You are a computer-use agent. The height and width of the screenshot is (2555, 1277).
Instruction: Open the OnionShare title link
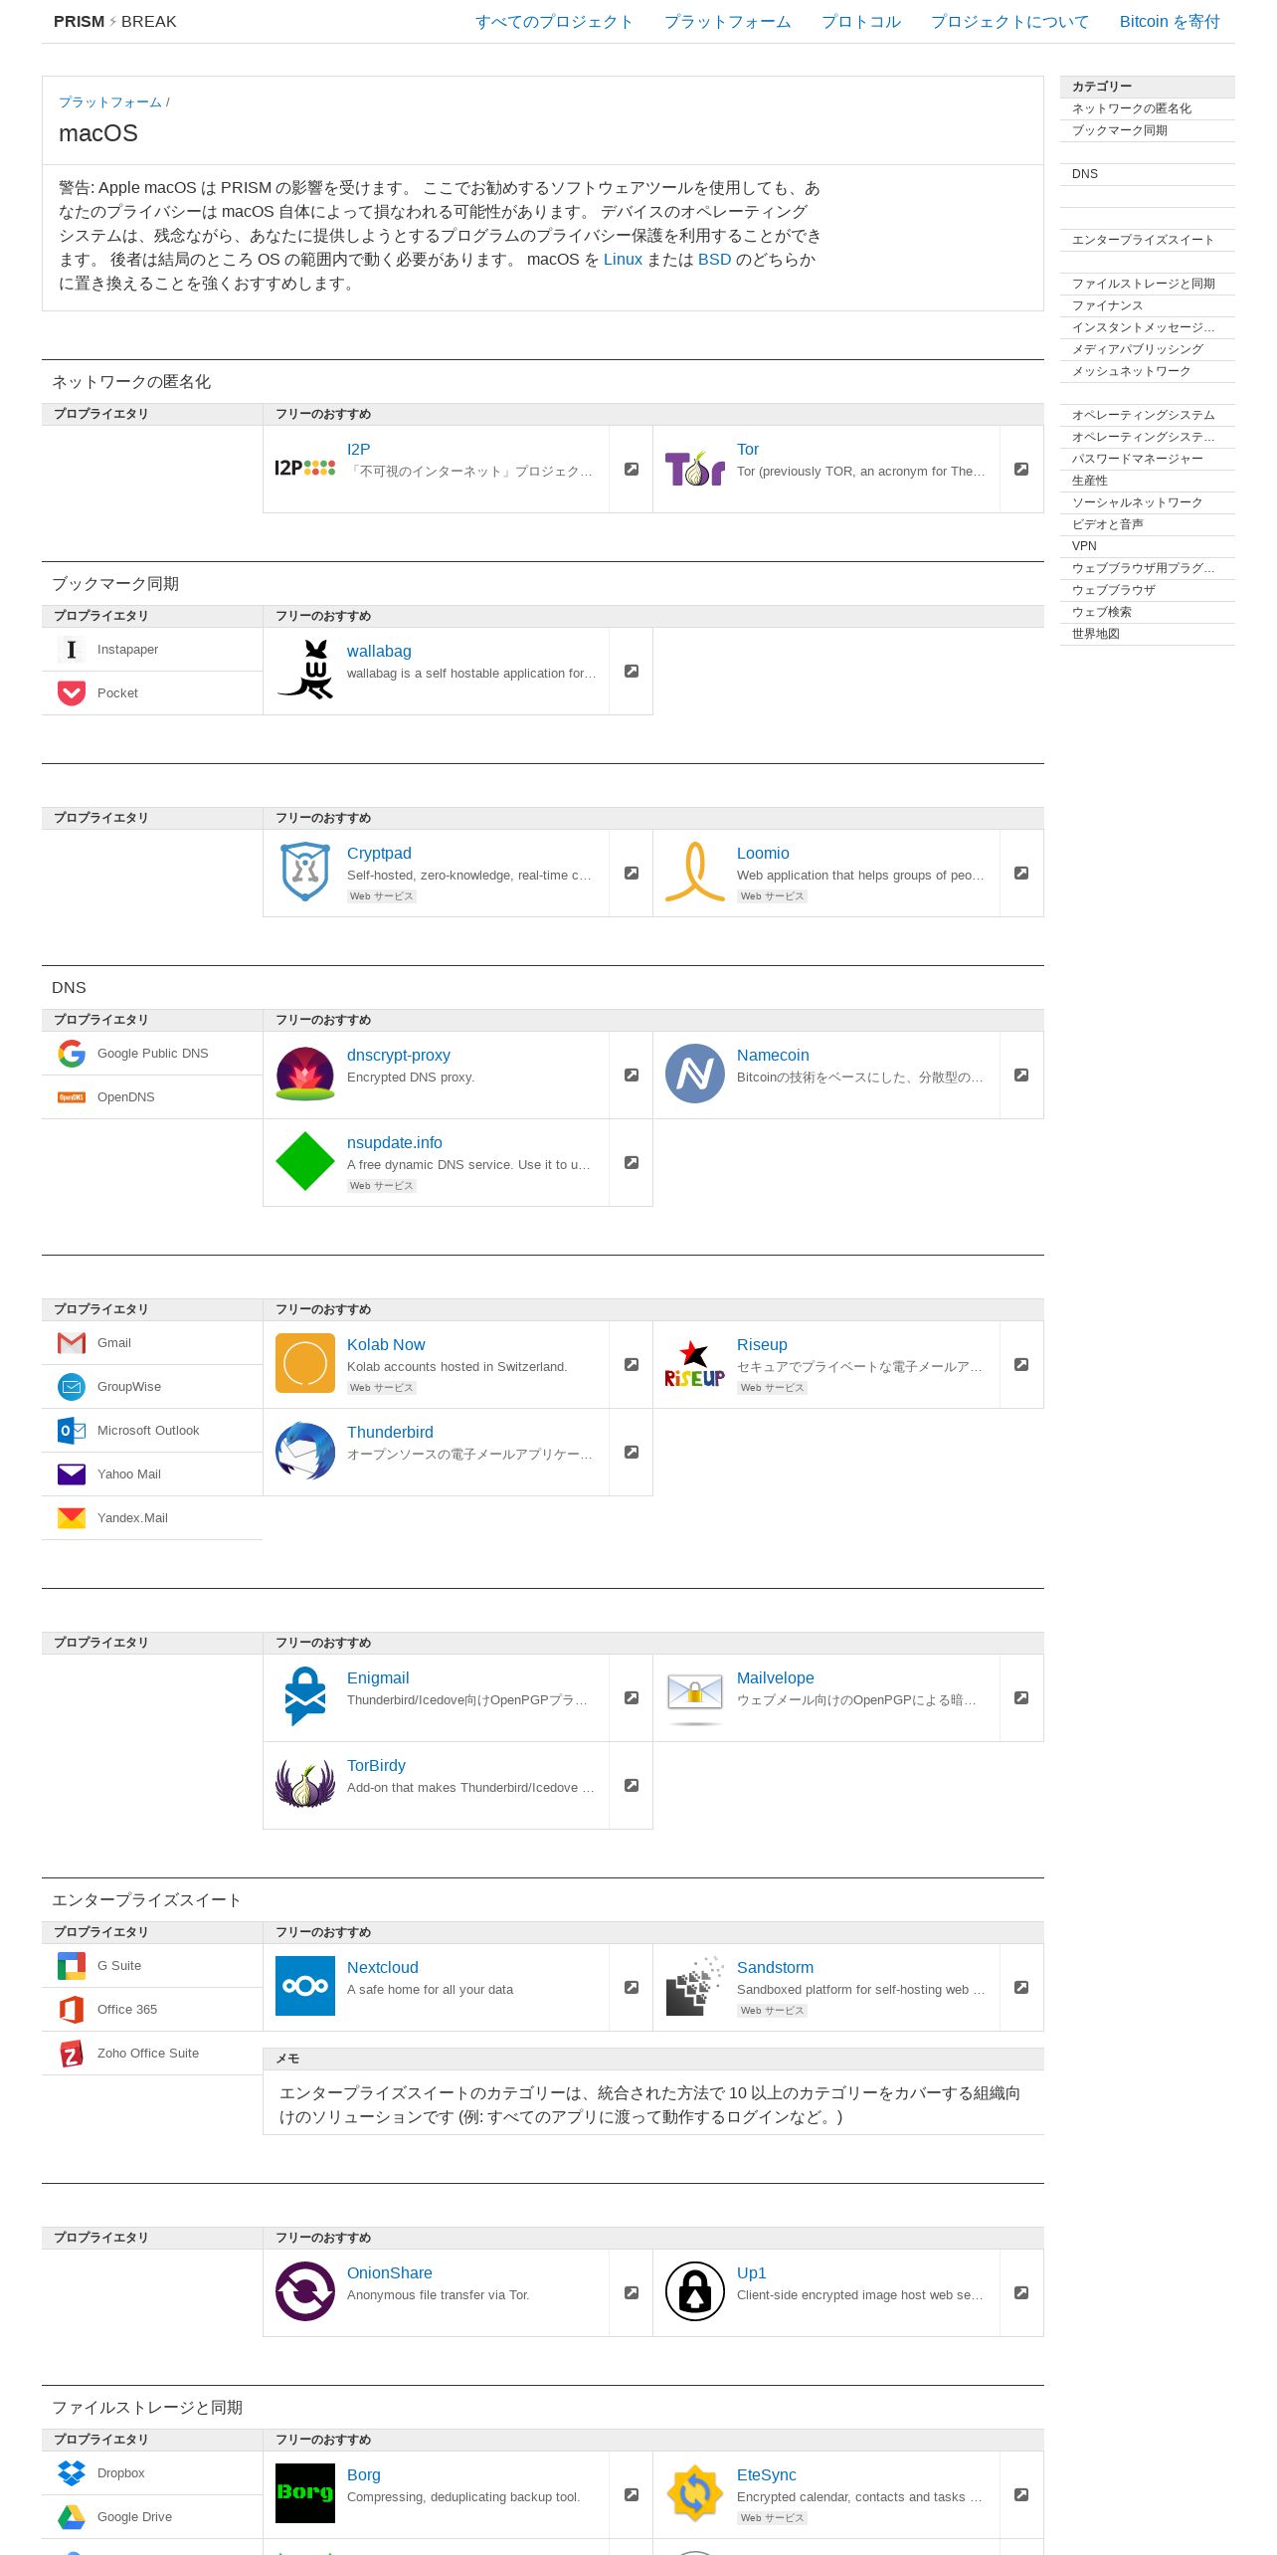[390, 2273]
